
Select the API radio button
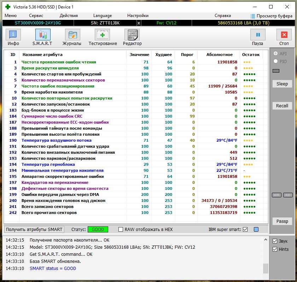coord(275,53)
